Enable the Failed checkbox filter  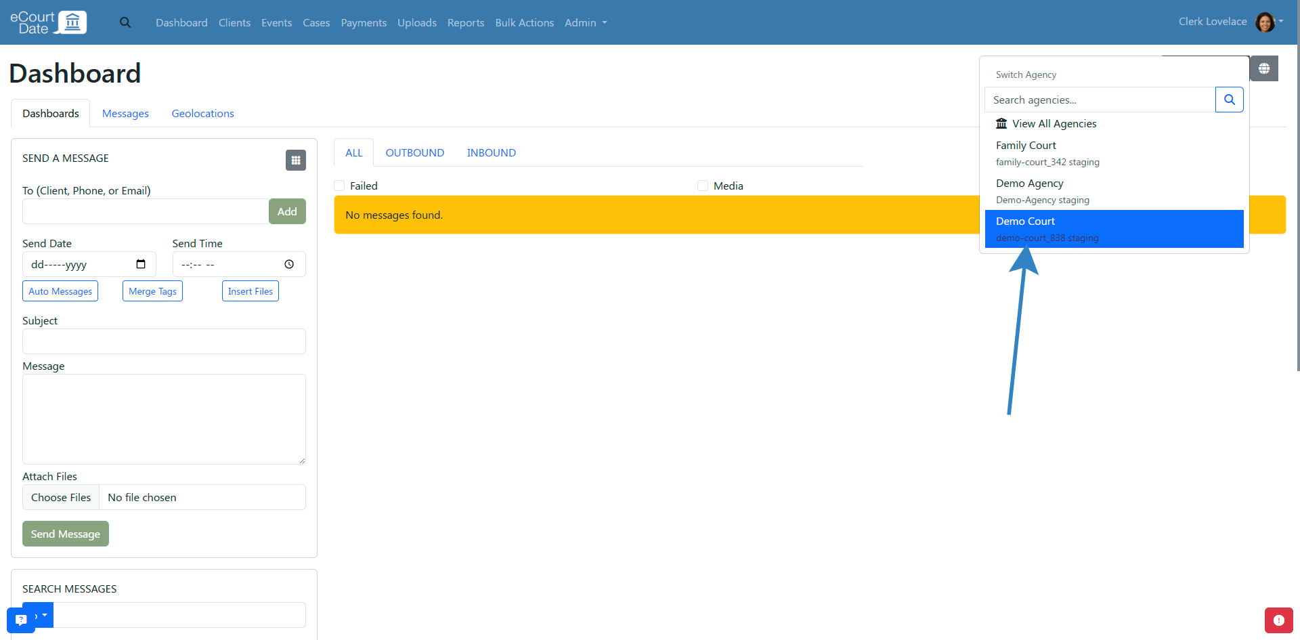(340, 186)
